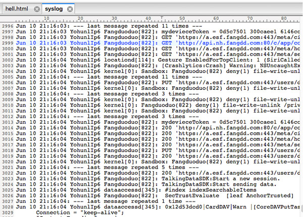
Task: Click the SecTrustEvaluate leaf AnchorTrusted line
Action: (155, 196)
